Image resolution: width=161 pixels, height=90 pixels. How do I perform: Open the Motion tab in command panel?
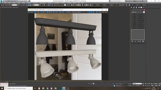tap(139, 7)
